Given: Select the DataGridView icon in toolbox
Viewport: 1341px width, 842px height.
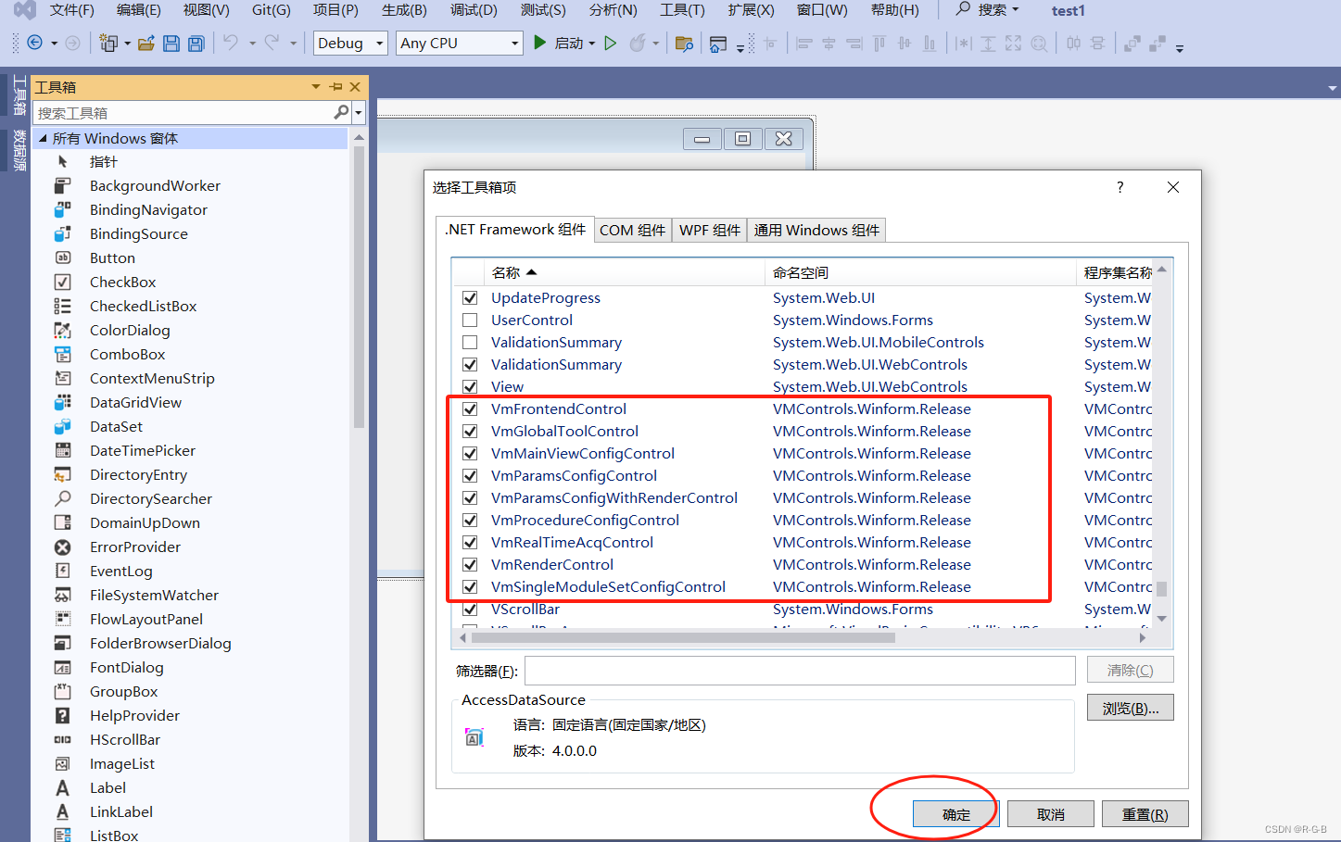Looking at the screenshot, I should (63, 402).
